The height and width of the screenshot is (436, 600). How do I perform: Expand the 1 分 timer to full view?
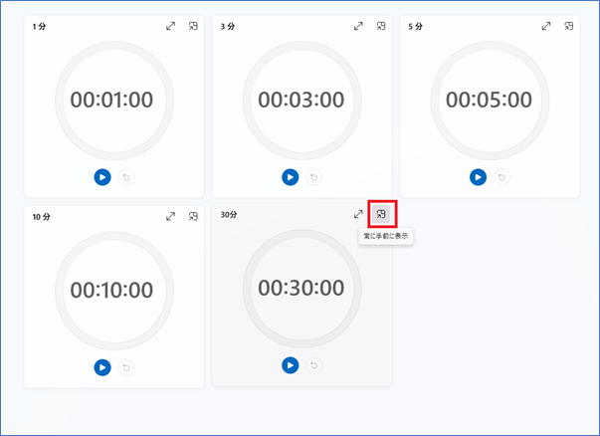pyautogui.click(x=170, y=26)
